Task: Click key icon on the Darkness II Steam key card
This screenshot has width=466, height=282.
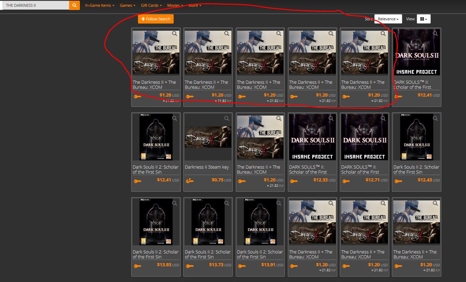Action: [x=190, y=181]
